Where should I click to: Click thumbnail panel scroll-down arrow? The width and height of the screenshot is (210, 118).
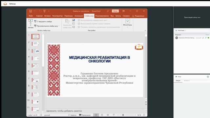pyautogui.click(x=43, y=112)
